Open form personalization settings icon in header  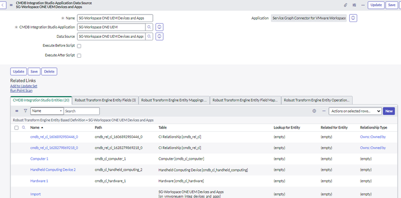pos(354,5)
